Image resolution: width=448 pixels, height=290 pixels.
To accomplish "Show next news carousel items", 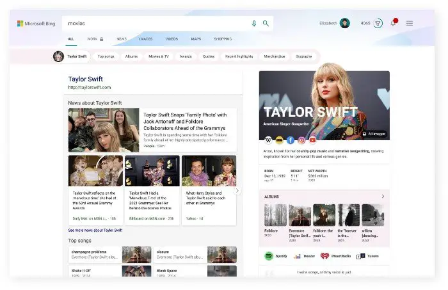I will click(237, 191).
